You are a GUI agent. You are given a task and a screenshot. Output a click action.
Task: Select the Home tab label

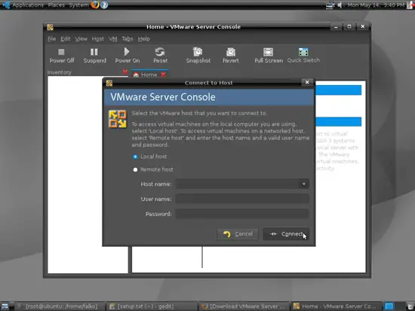(149, 75)
